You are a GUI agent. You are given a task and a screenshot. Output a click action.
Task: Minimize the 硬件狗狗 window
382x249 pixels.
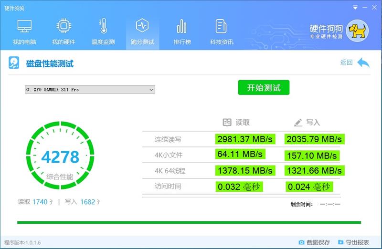point(365,8)
